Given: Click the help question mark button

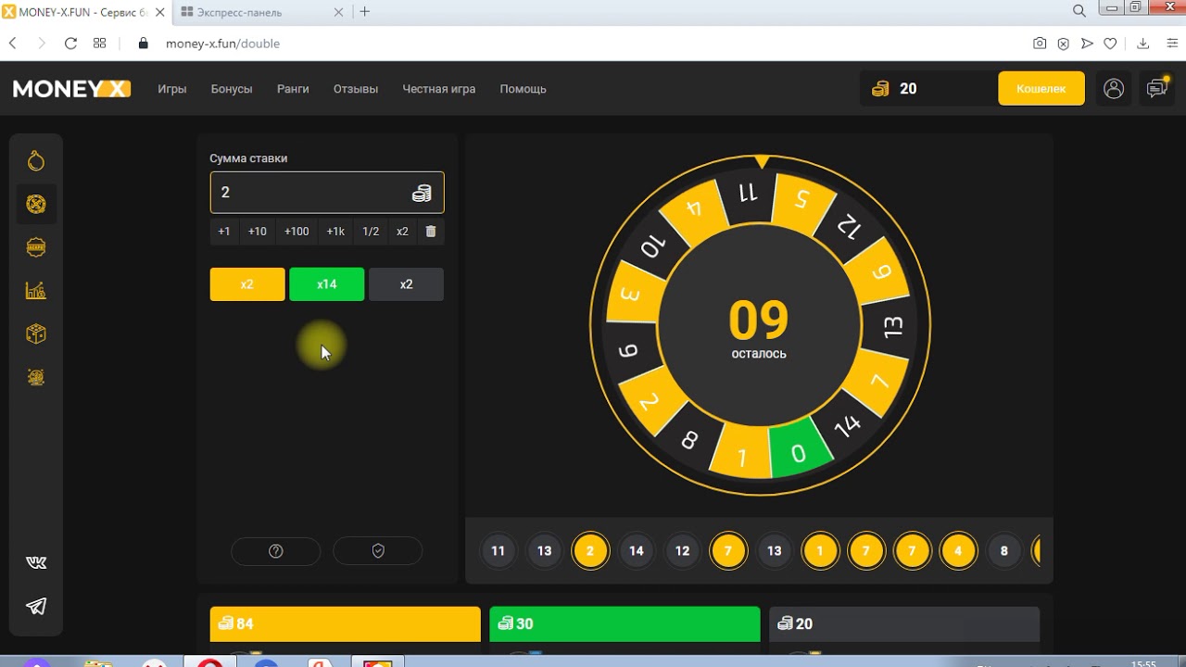Looking at the screenshot, I should tap(275, 551).
